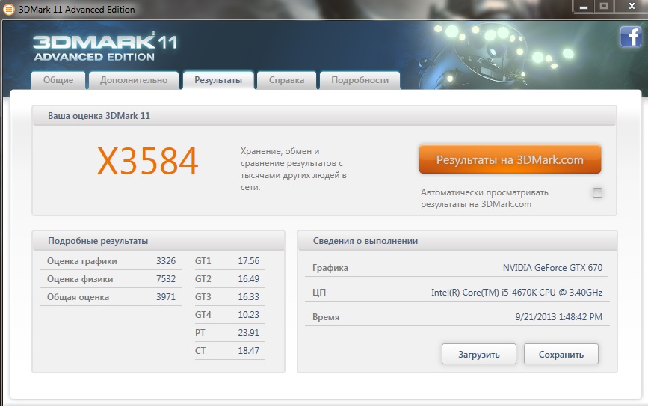
Task: Click the orange Результаты на 3DMark.com button
Action: pos(510,159)
